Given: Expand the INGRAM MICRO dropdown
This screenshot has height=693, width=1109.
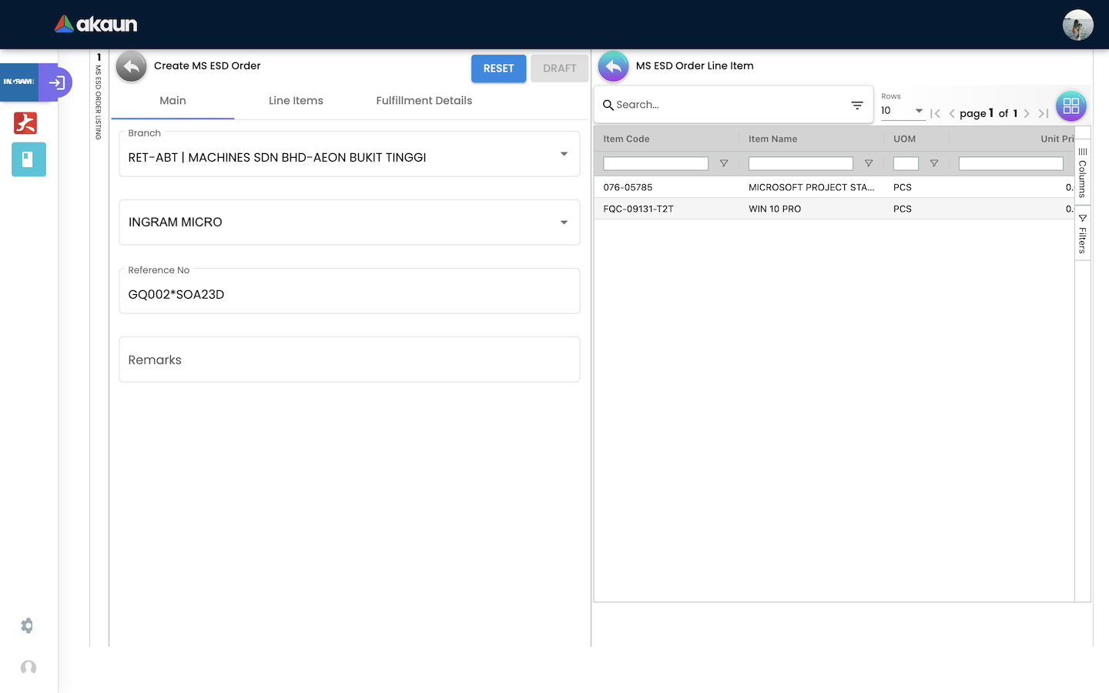Looking at the screenshot, I should point(564,223).
